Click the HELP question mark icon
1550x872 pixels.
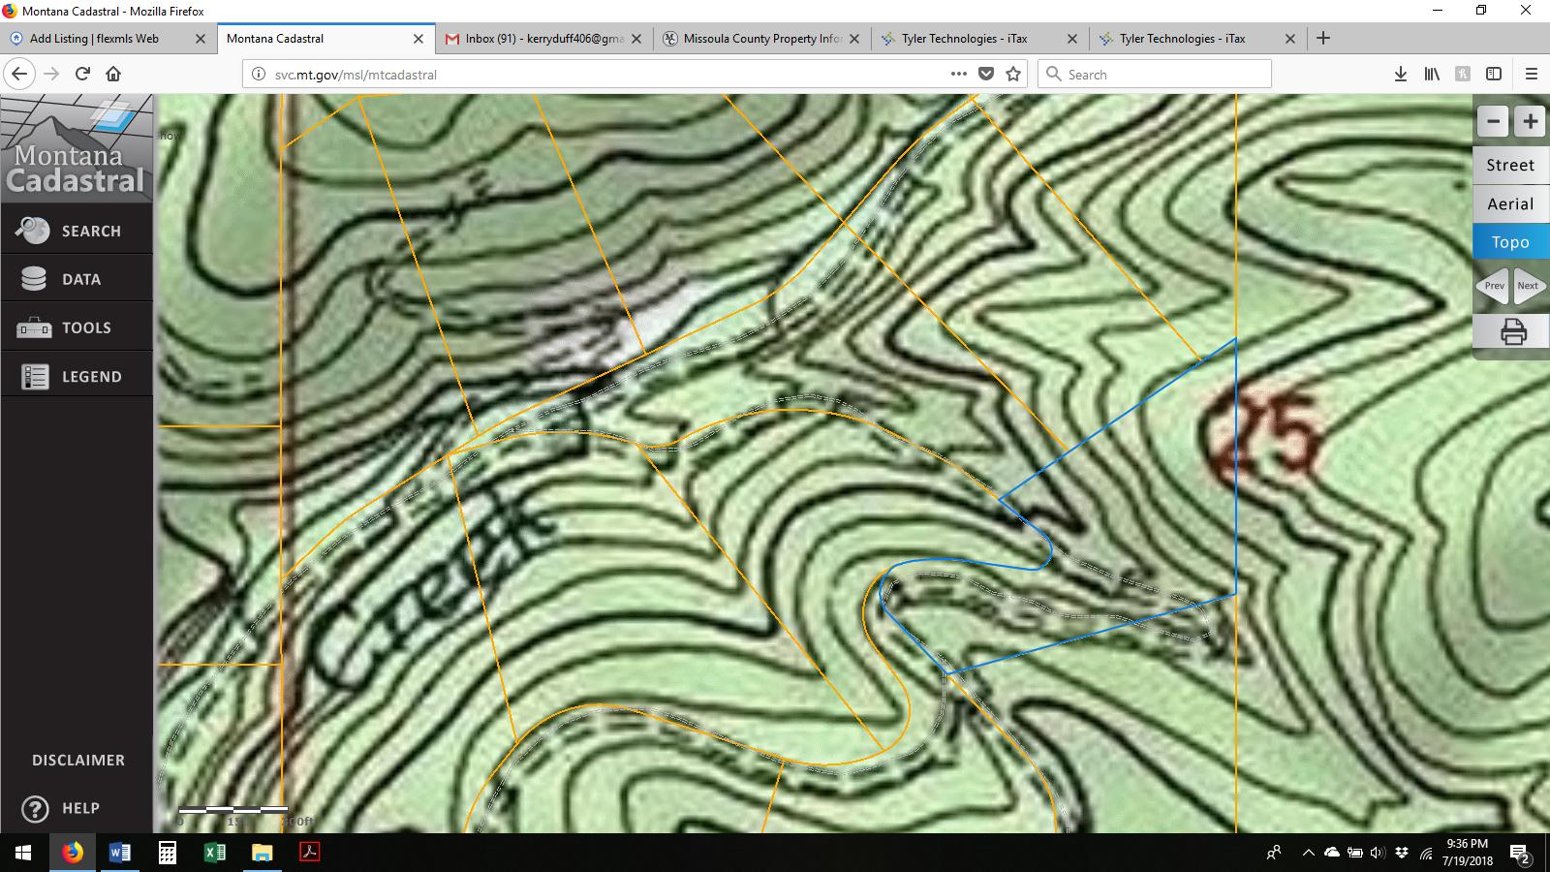(35, 809)
